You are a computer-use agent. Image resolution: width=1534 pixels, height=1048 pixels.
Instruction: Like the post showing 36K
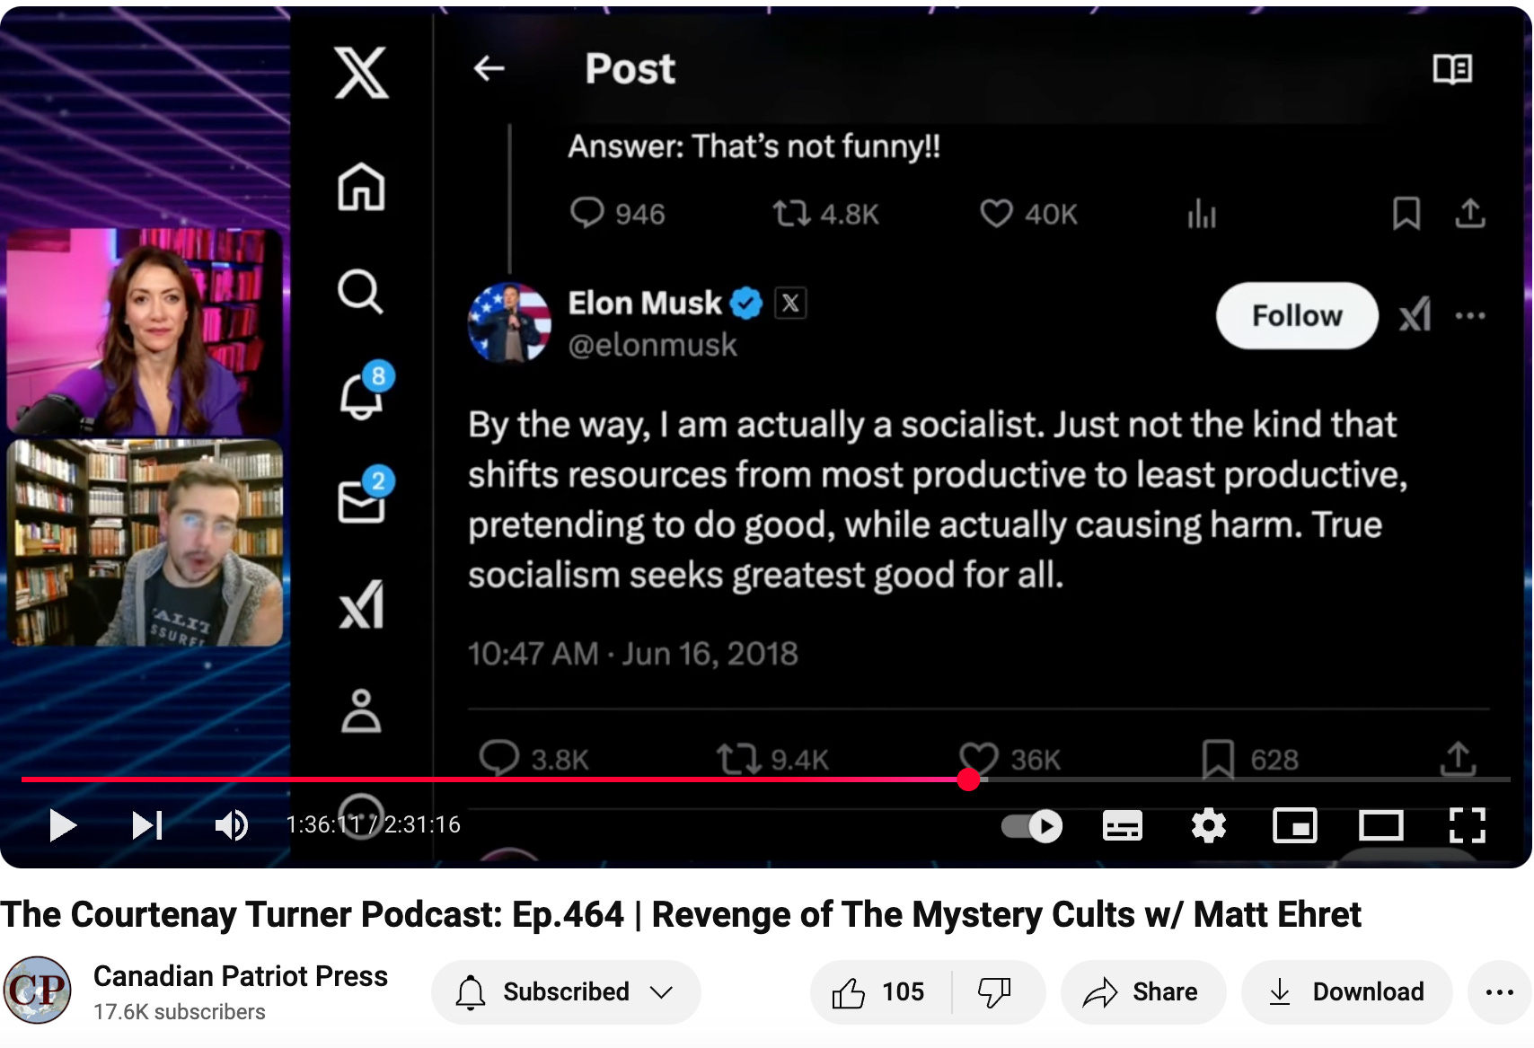(x=978, y=759)
